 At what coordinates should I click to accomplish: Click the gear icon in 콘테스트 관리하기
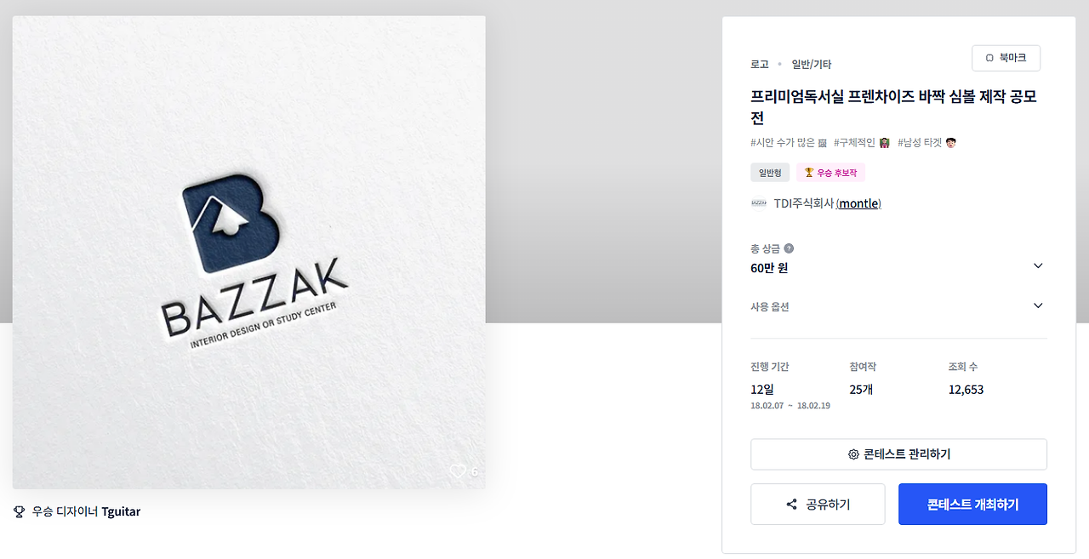(853, 454)
